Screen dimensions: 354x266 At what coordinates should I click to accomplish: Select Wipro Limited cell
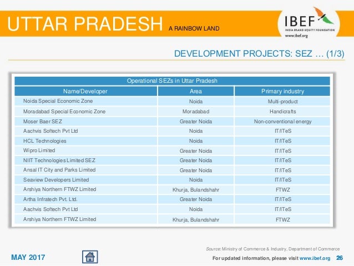[85, 150]
